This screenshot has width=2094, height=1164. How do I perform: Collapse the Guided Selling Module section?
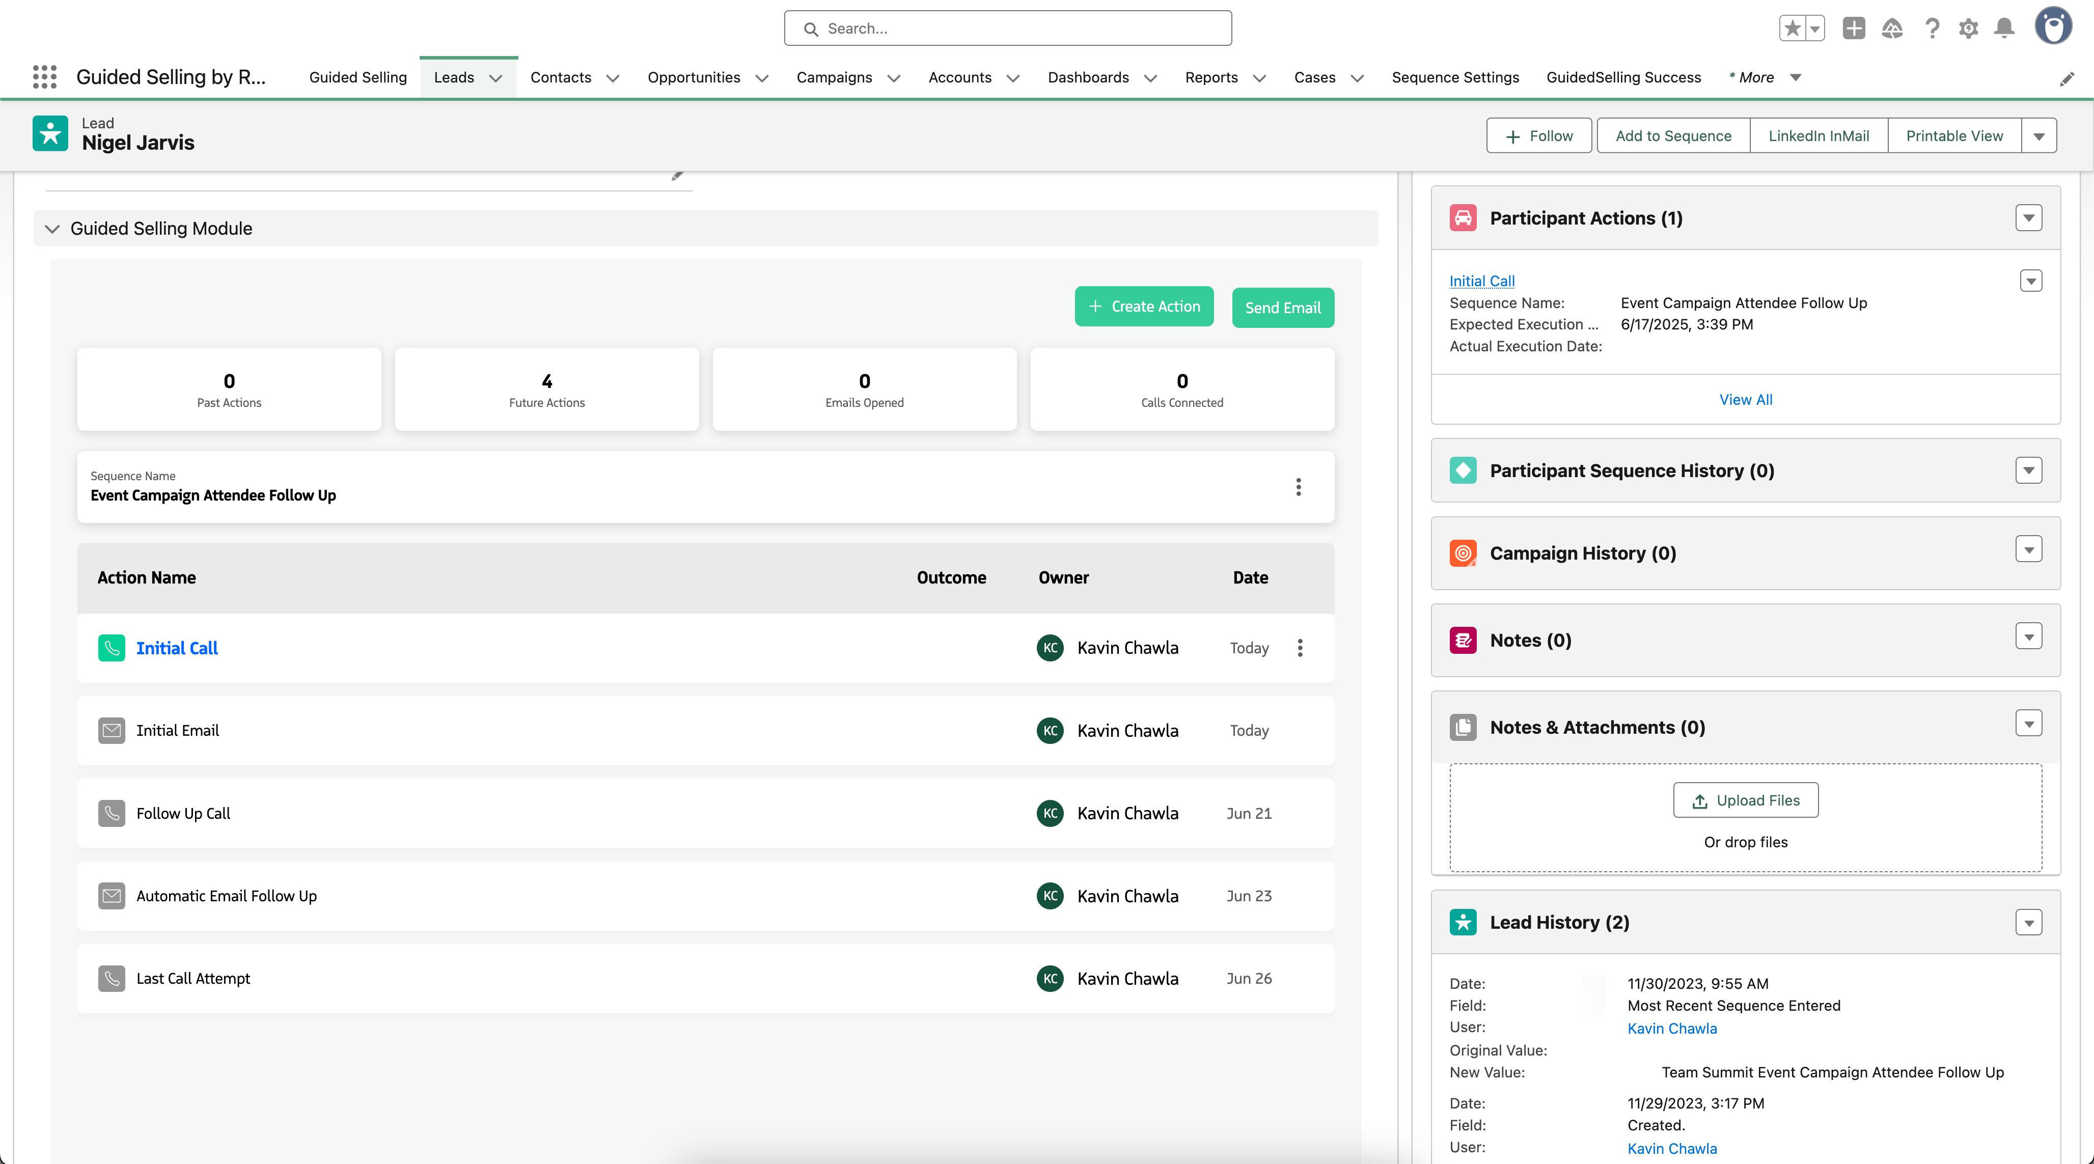(53, 229)
